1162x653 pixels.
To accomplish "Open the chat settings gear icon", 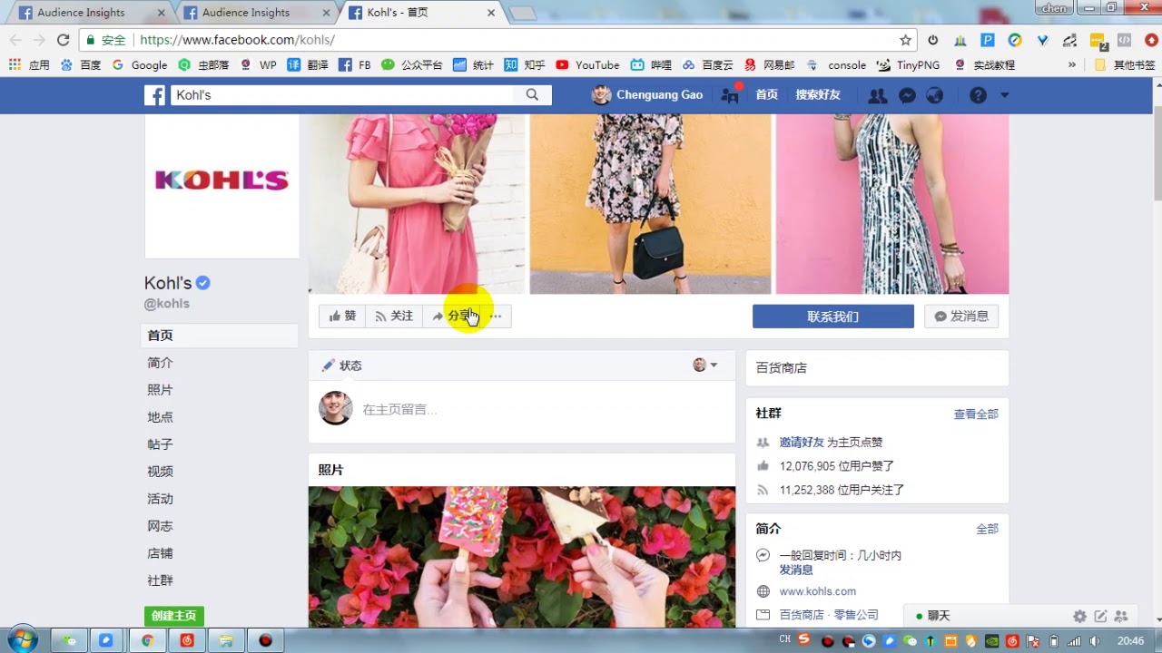I will pyautogui.click(x=1079, y=616).
